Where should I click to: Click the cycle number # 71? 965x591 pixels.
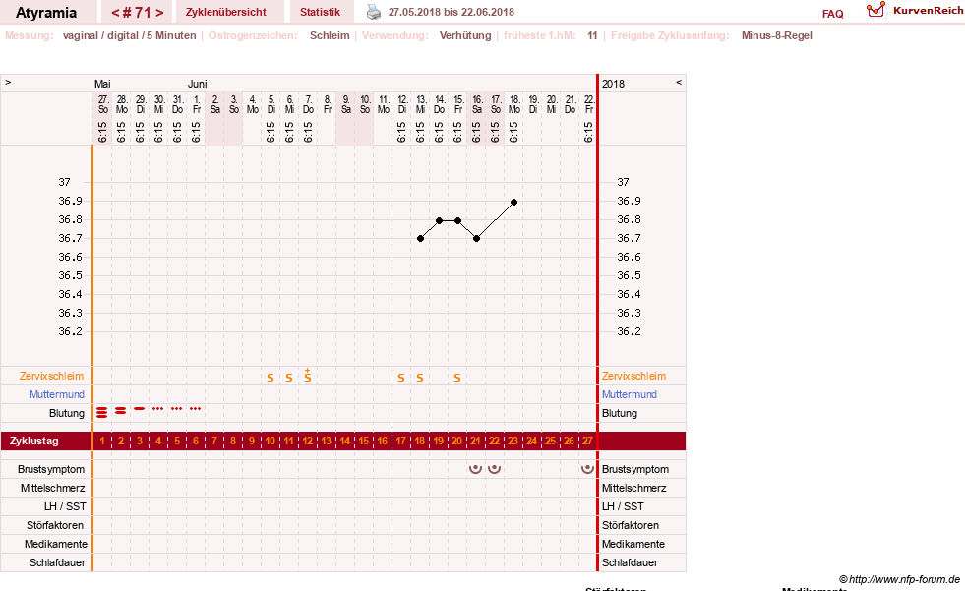[138, 13]
